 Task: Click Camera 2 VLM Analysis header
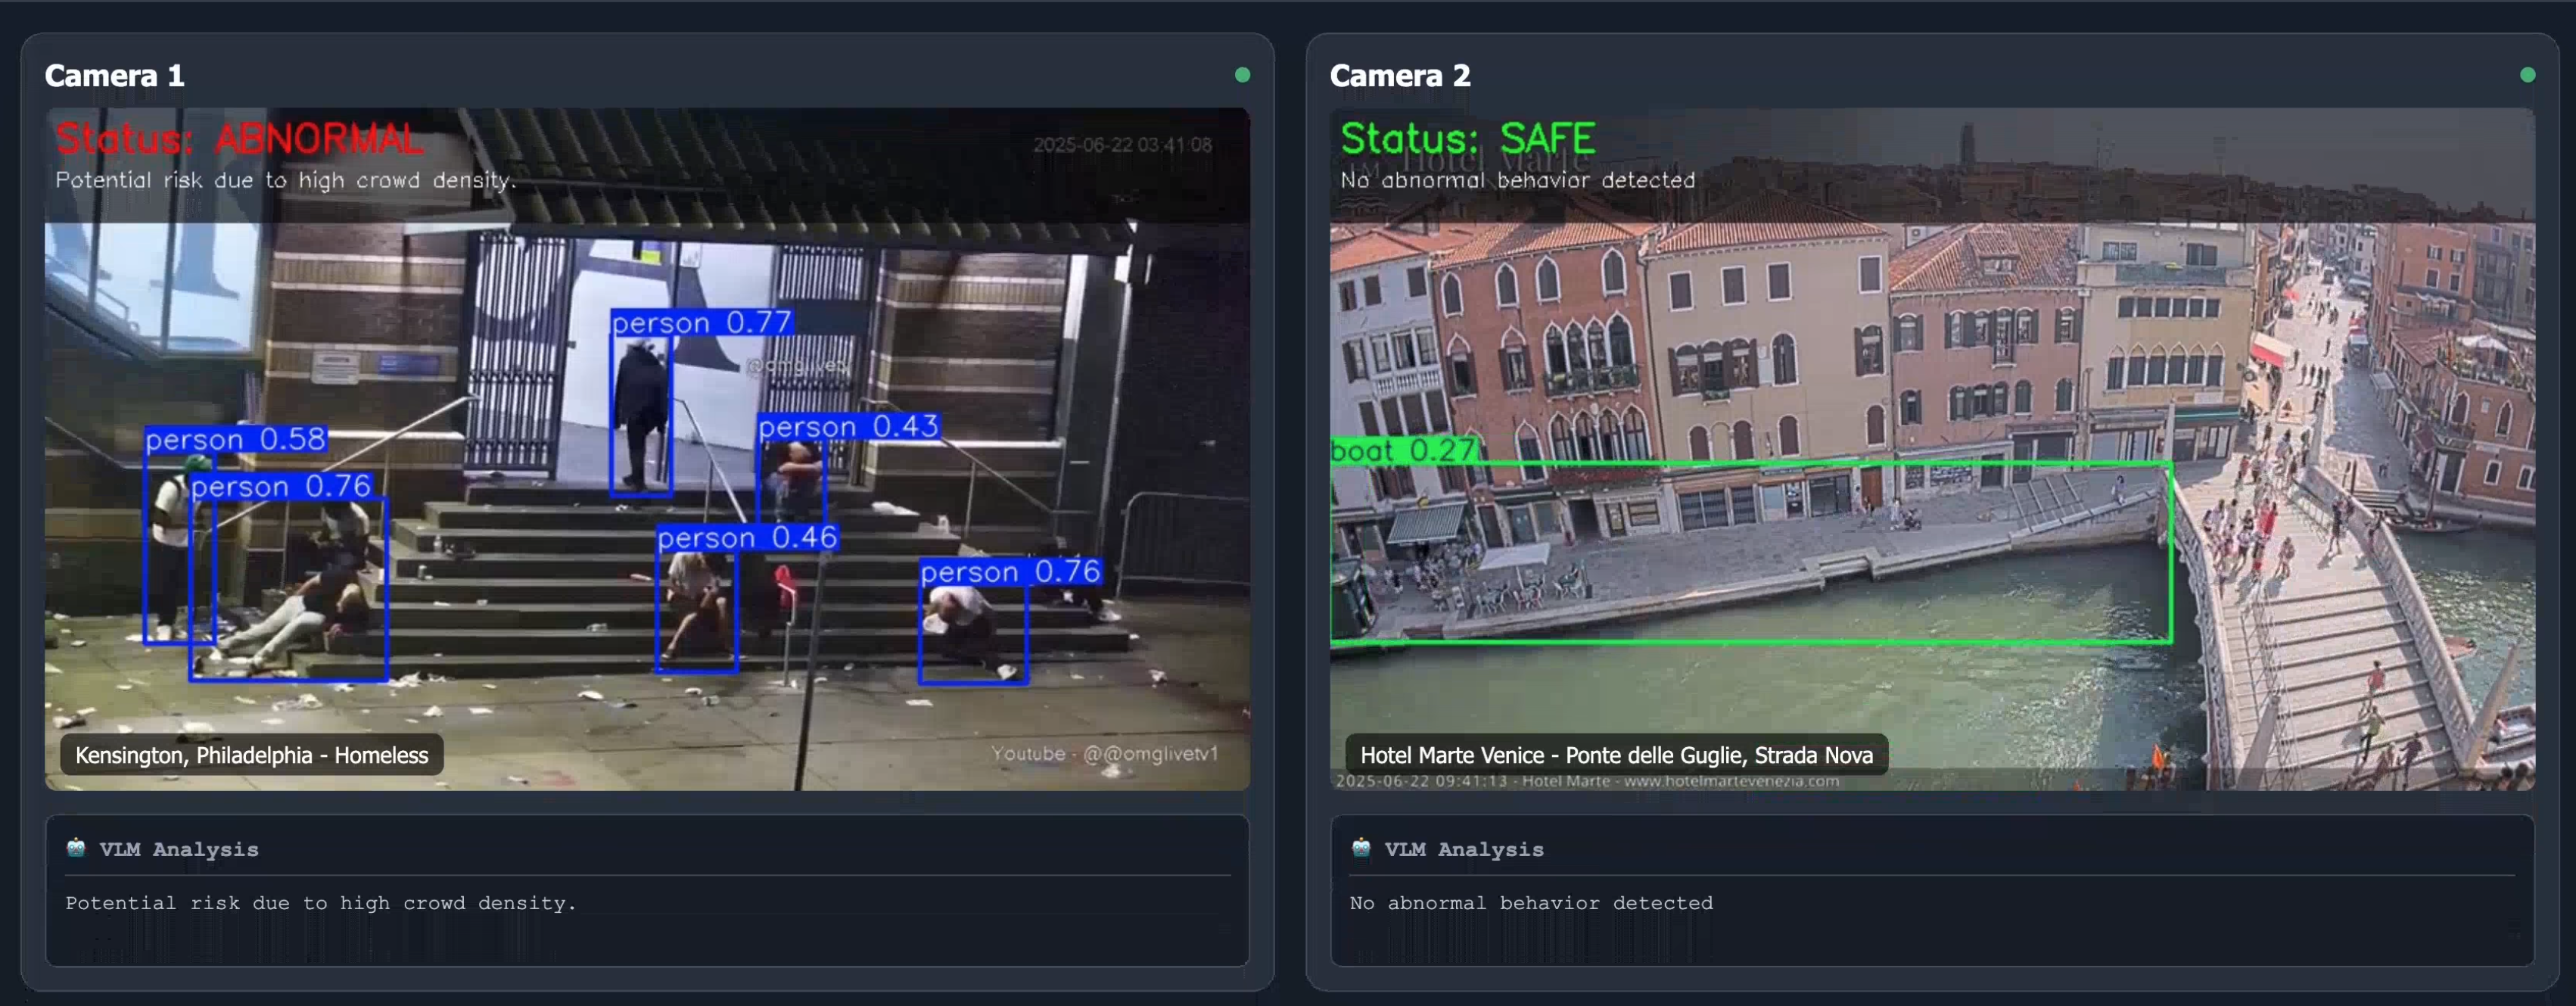point(1463,849)
